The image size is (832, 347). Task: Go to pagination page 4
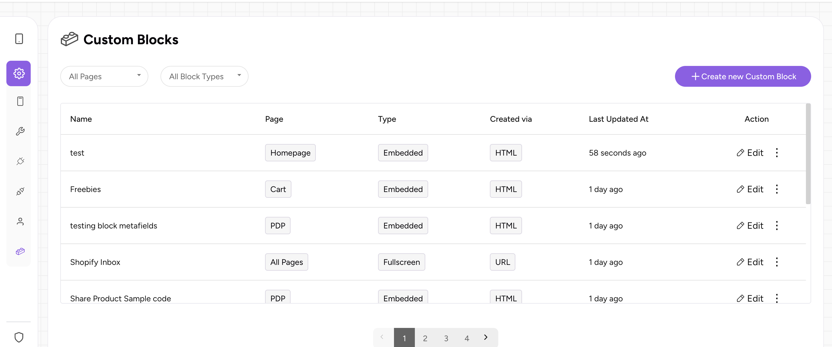point(467,338)
